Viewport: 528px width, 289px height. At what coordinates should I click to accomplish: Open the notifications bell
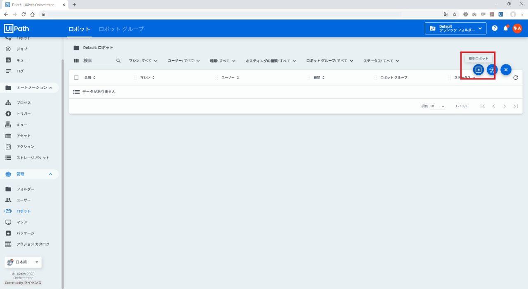point(506,28)
